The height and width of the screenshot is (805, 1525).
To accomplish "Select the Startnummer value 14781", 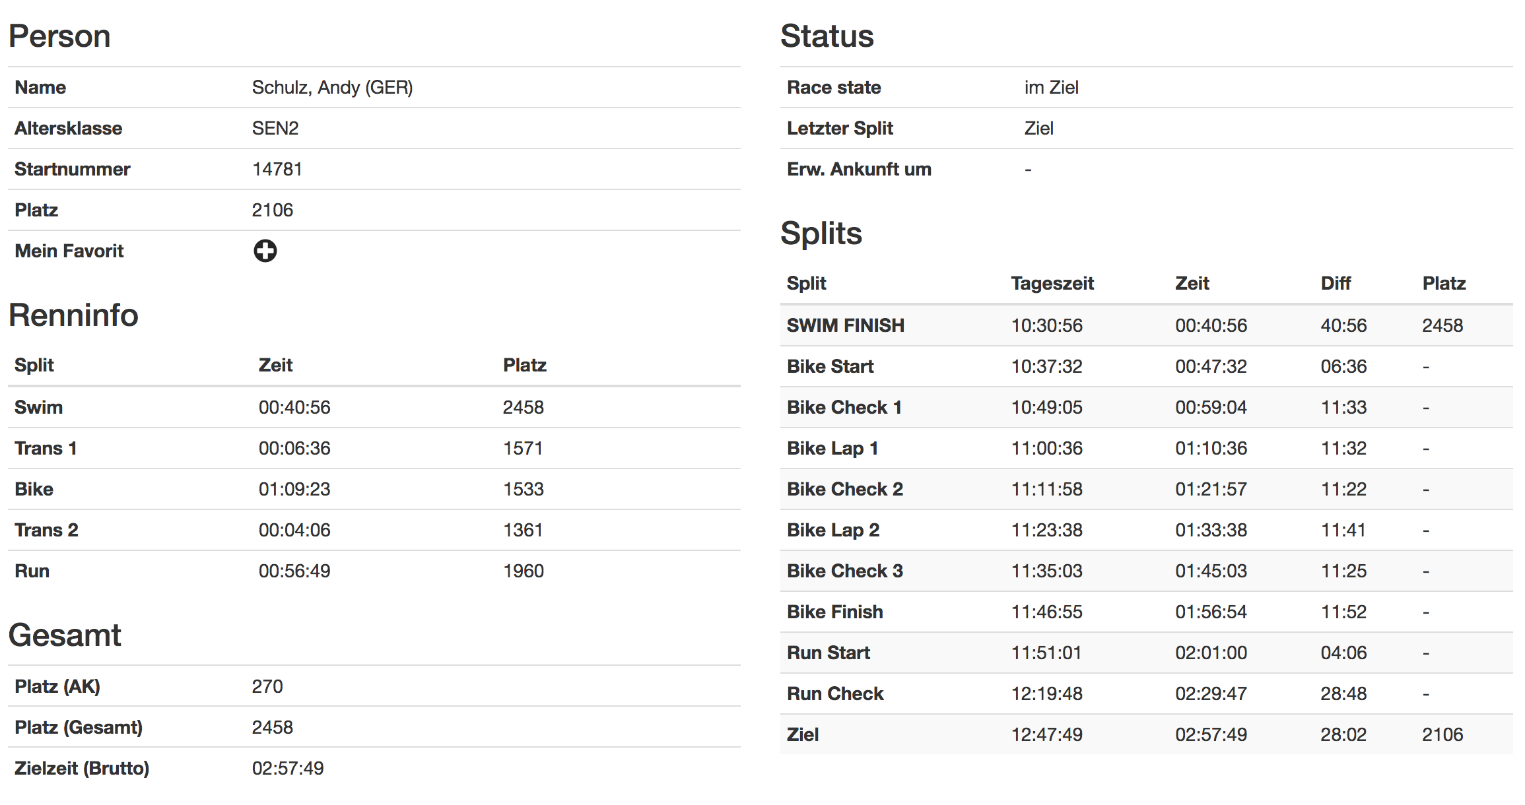I will click(x=277, y=169).
